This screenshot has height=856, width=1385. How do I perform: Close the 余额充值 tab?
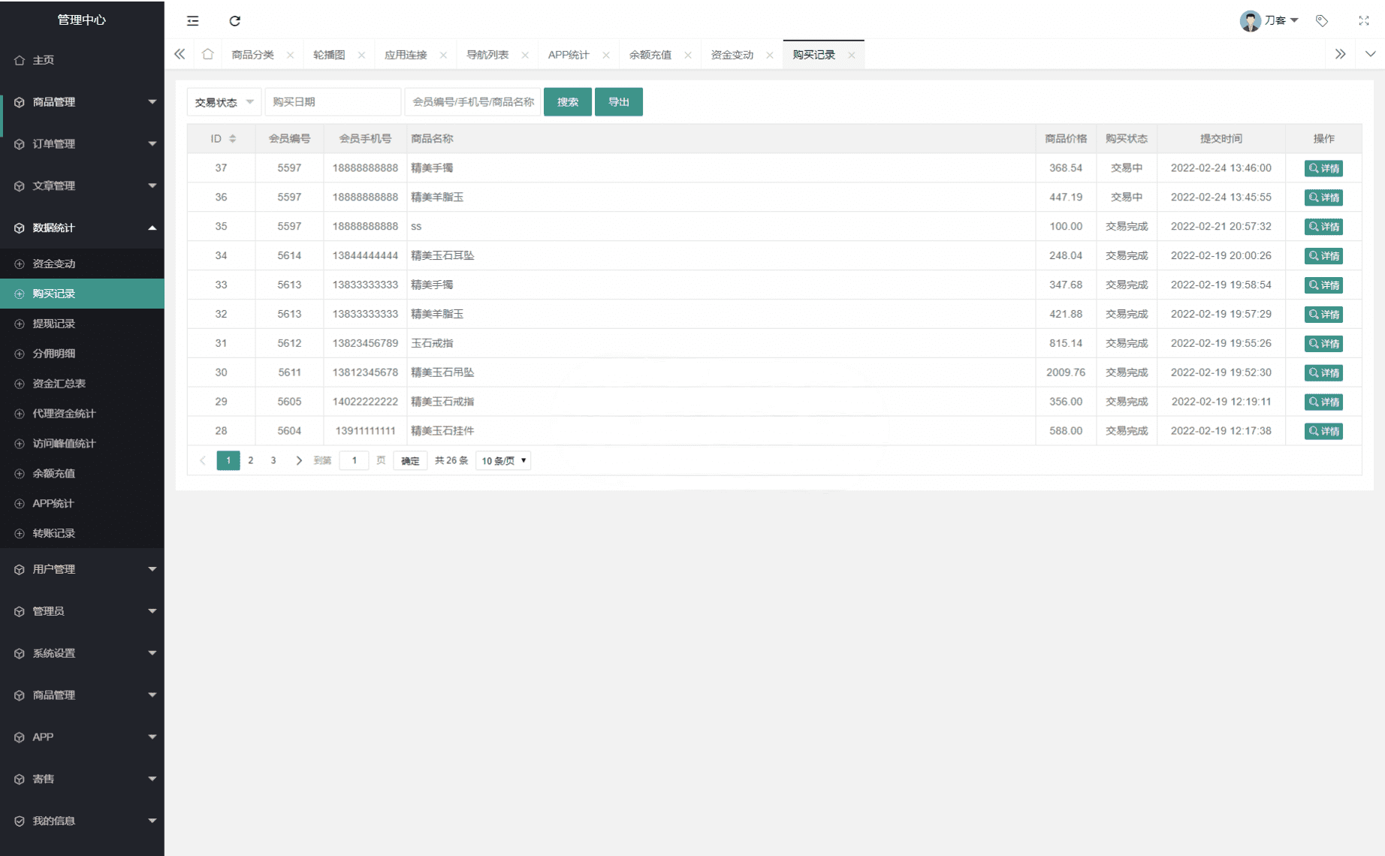coord(688,55)
